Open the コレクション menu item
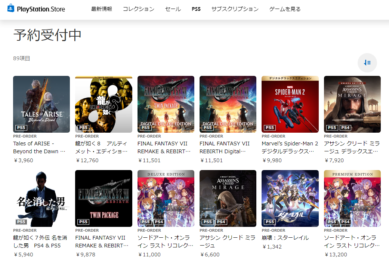Screen dimensions: 389x262 (138, 9)
